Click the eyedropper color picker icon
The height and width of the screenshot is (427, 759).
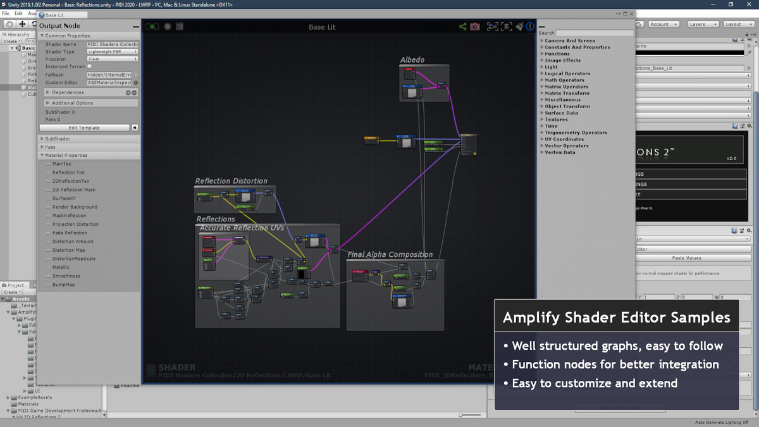748,54
